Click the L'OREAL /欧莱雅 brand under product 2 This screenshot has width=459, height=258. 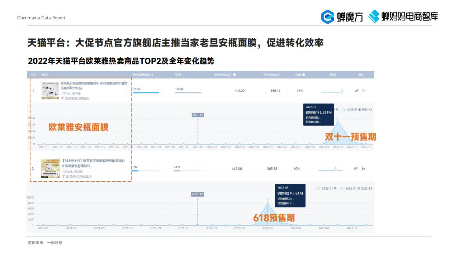tap(72, 172)
